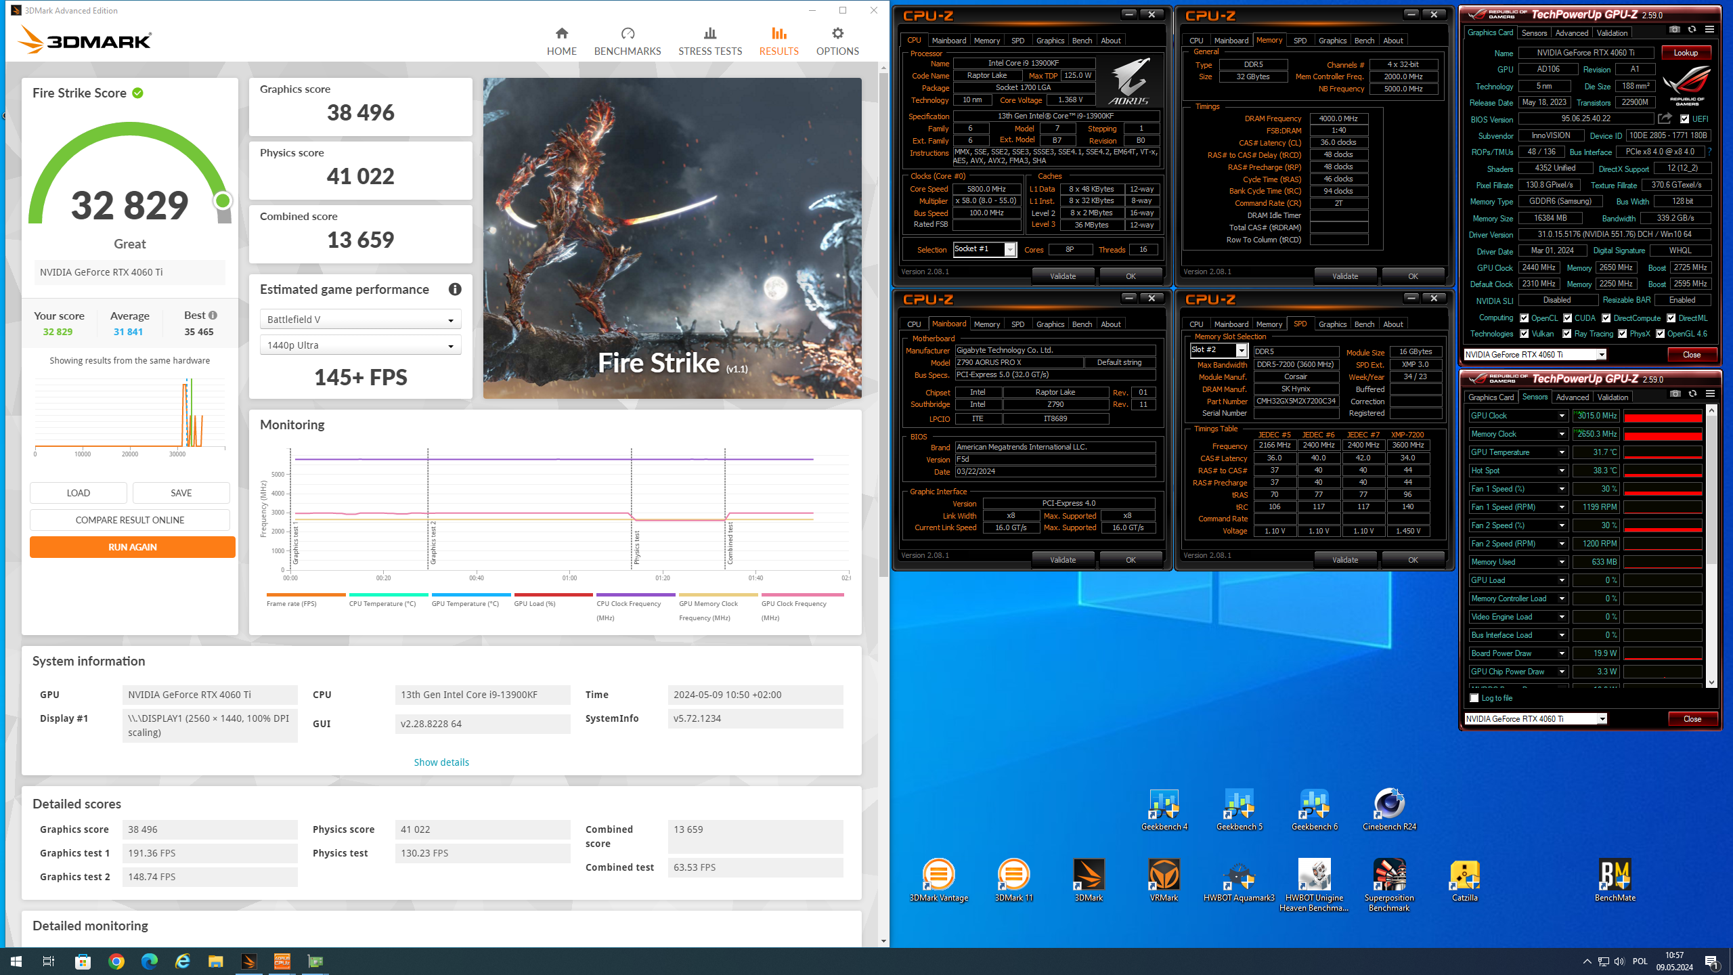
Task: Click the Bus Interface question mark
Action: tap(1709, 152)
